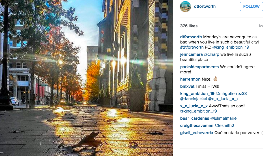Click the 376 likes count
Viewport: 270px width, 156px height.
click(189, 26)
